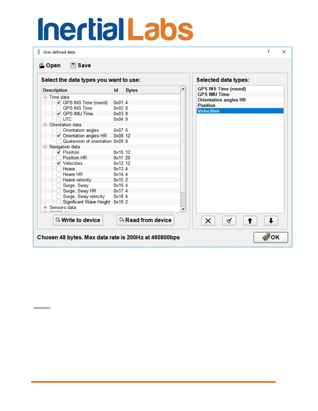
Task: Select the Sensors data tree label
Action: 63,207
